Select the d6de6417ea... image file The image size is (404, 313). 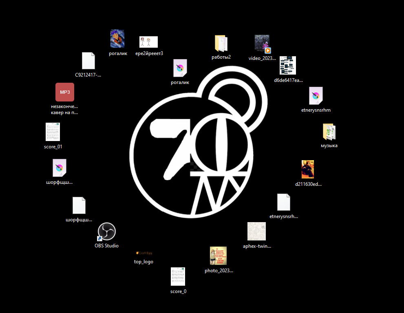pos(288,66)
